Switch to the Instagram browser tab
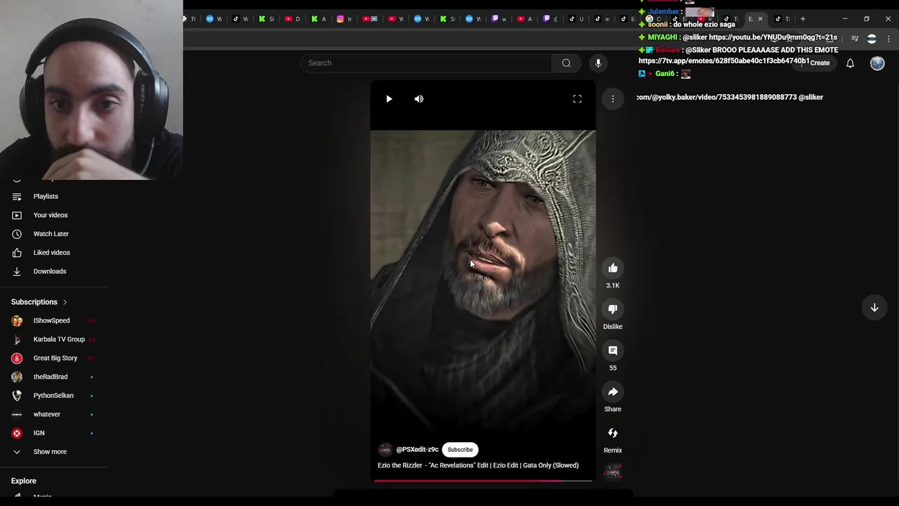 click(343, 19)
